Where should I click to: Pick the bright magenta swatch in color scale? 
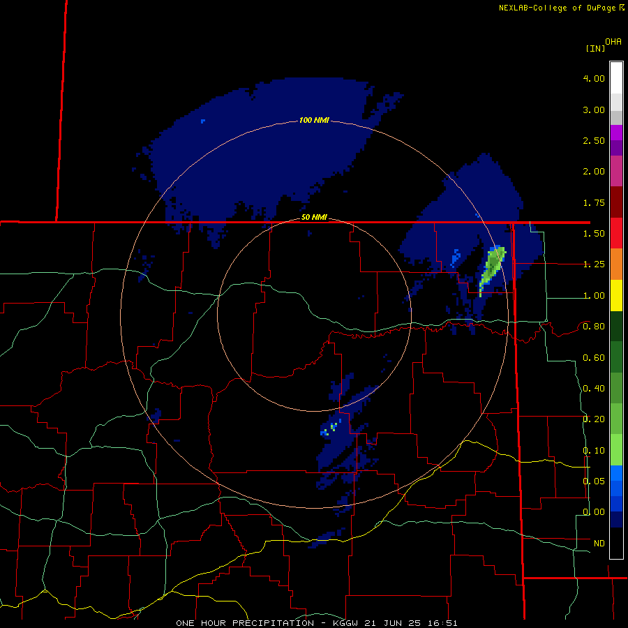[x=616, y=133]
